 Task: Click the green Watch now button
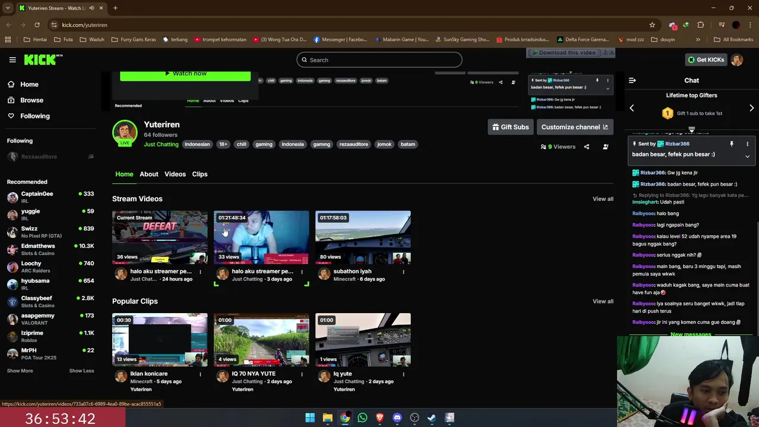[x=185, y=74]
